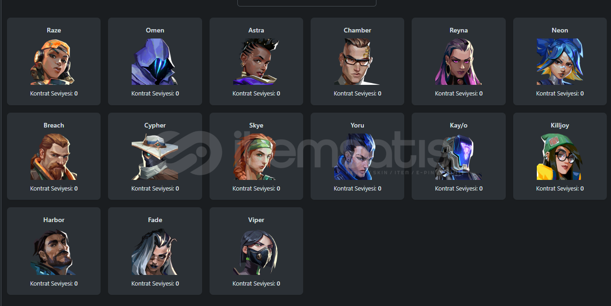Choose the Kay/o agent portrait
Image resolution: width=611 pixels, height=306 pixels.
(458, 157)
